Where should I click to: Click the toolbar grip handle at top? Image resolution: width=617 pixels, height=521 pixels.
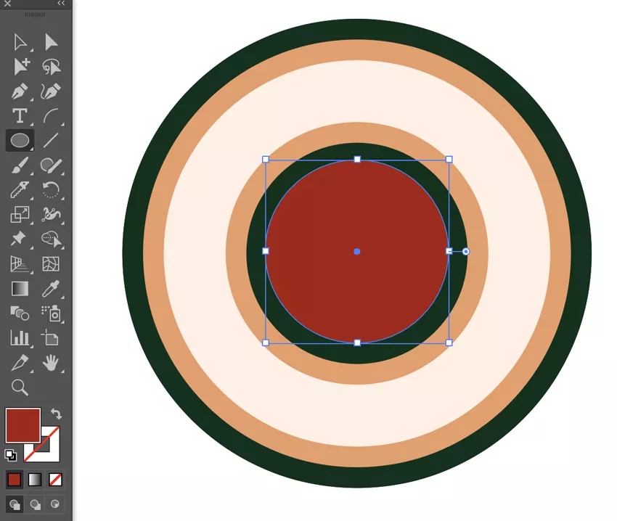pos(35,15)
